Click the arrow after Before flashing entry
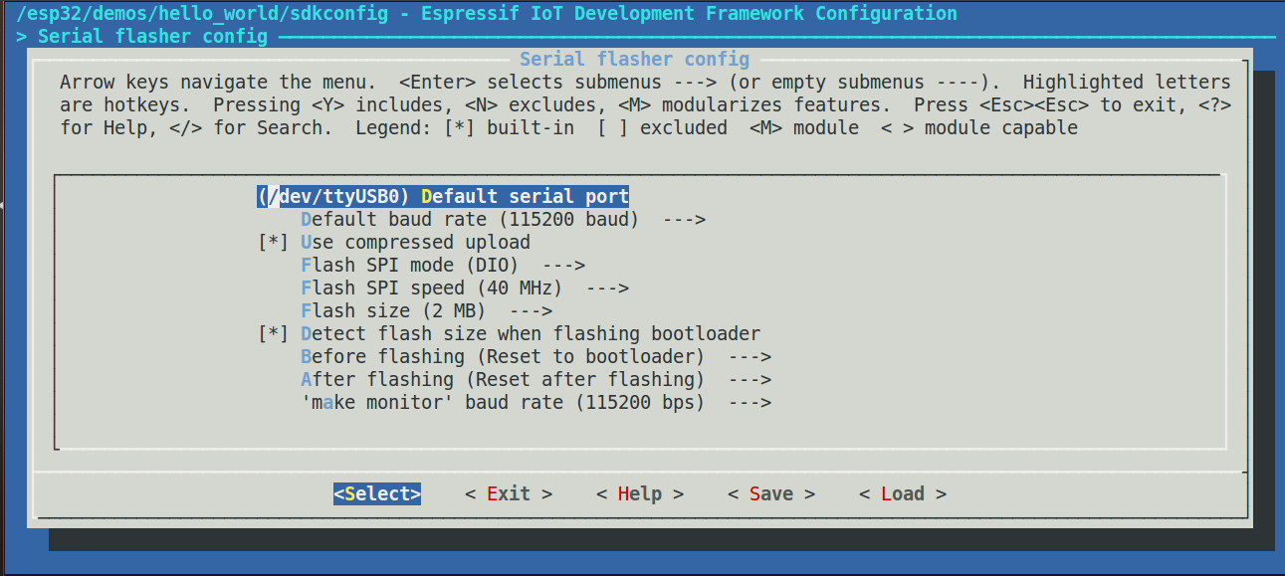This screenshot has height=576, width=1285. coord(750,356)
